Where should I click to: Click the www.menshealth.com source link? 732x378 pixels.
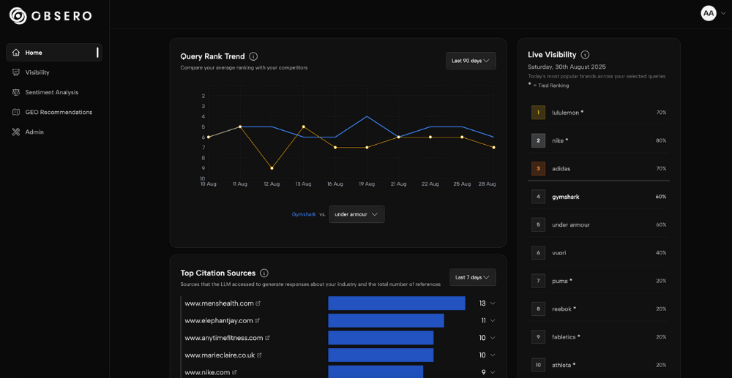(x=219, y=303)
